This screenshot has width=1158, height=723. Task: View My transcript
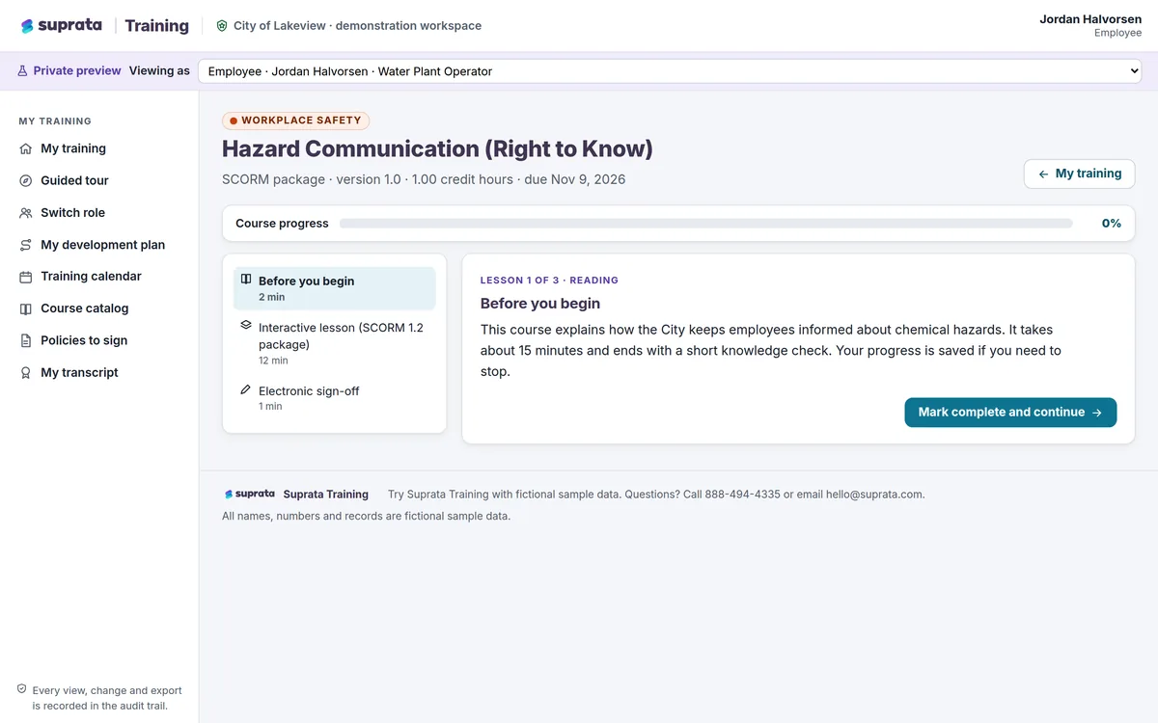[99, 373]
